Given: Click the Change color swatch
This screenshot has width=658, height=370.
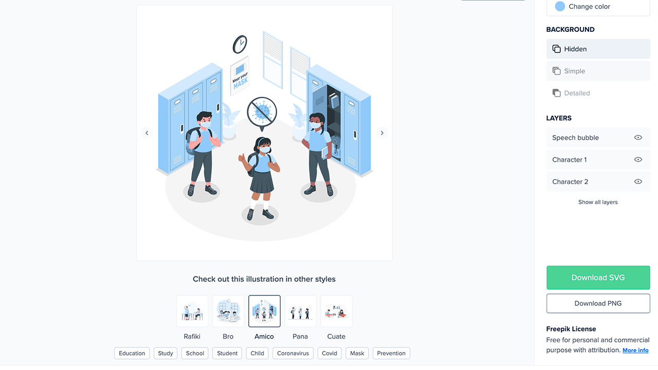Looking at the screenshot, I should pos(560,7).
